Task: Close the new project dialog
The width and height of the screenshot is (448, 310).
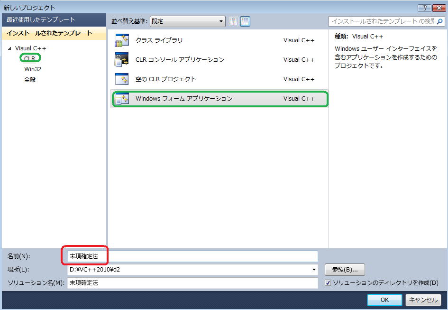Action: (x=439, y=8)
